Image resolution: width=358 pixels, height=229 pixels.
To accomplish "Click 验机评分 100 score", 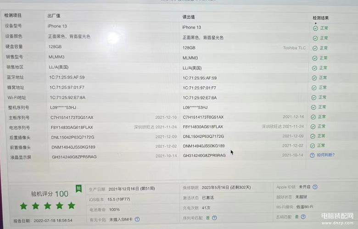I will pos(50,194).
